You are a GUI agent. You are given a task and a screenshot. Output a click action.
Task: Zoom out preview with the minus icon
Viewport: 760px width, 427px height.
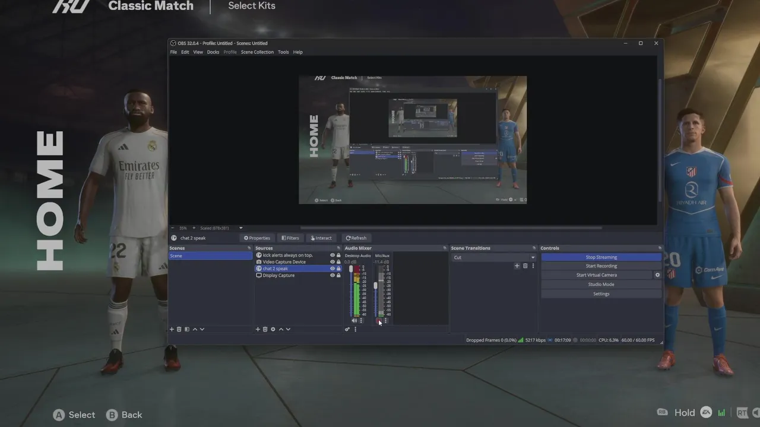click(173, 228)
